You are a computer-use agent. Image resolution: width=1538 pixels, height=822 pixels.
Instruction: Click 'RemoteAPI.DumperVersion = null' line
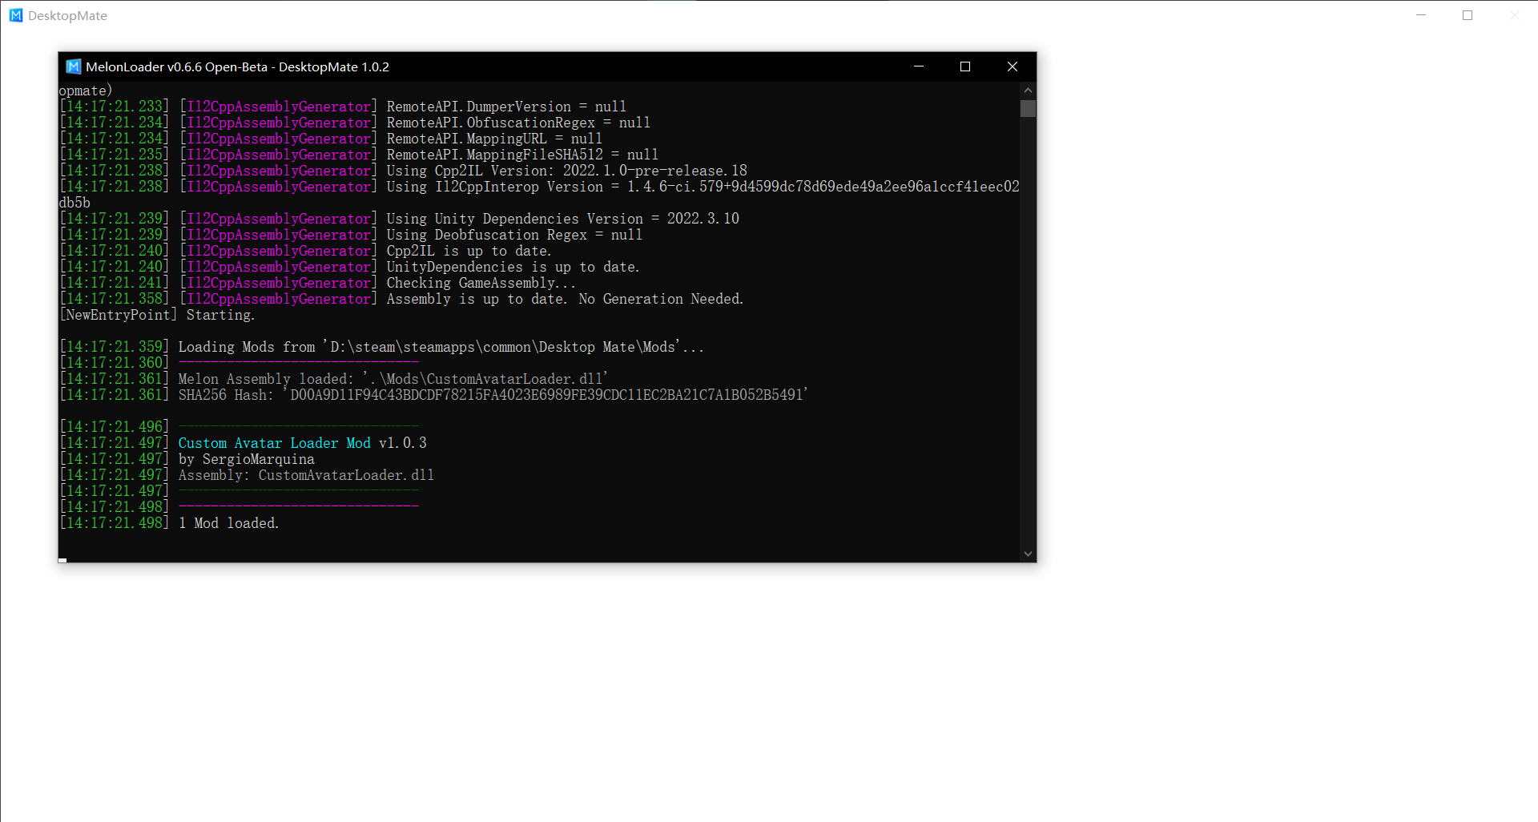(506, 107)
